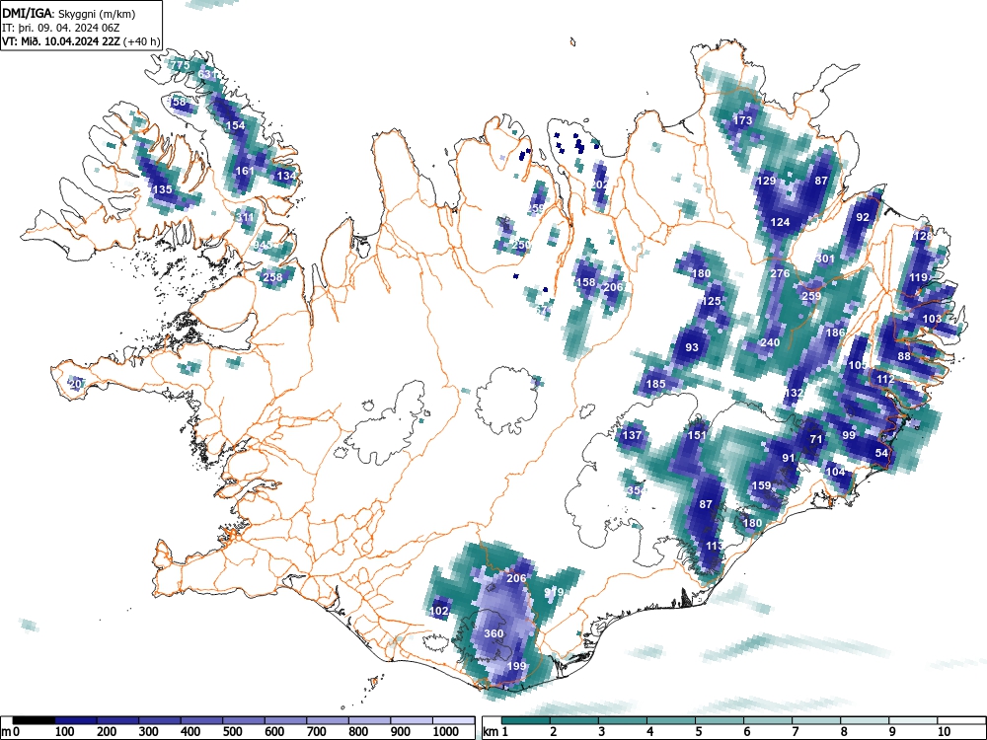Click the 113 visibility value
The image size is (987, 740).
point(715,546)
